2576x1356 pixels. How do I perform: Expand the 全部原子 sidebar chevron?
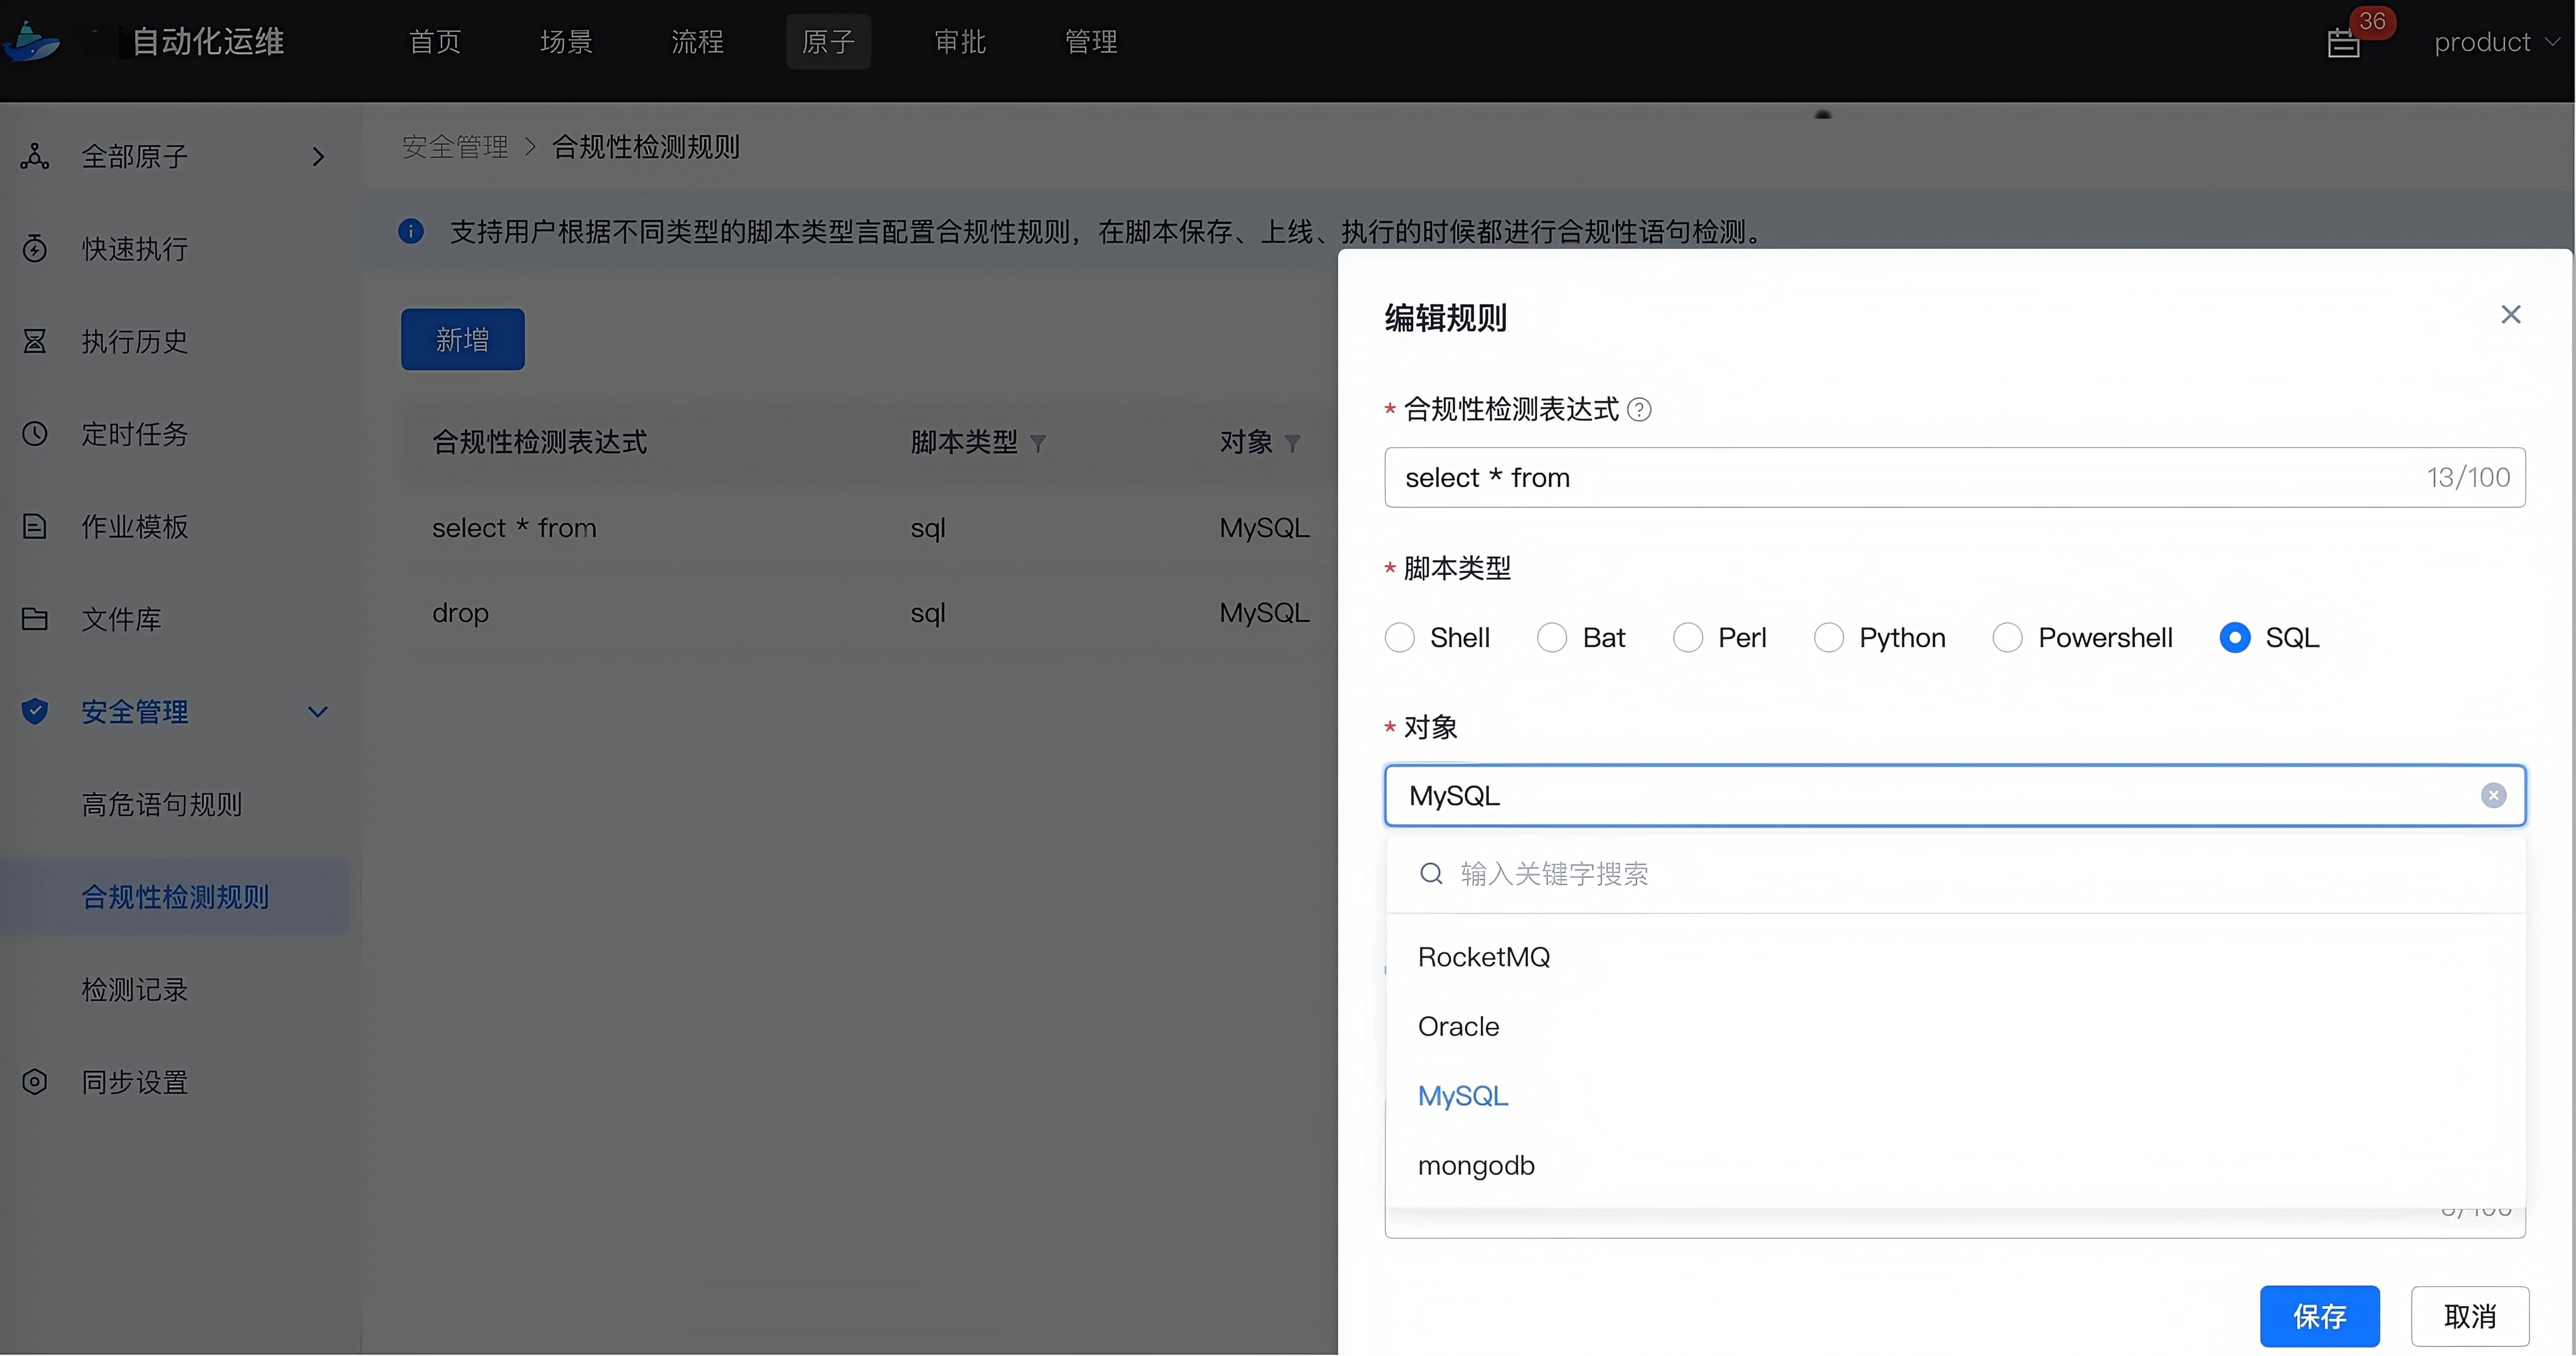coord(318,157)
